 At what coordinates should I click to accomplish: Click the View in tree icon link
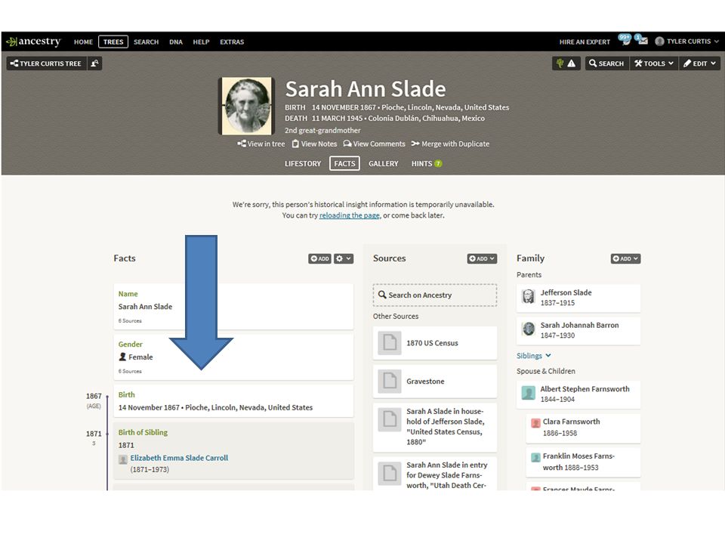click(x=261, y=144)
